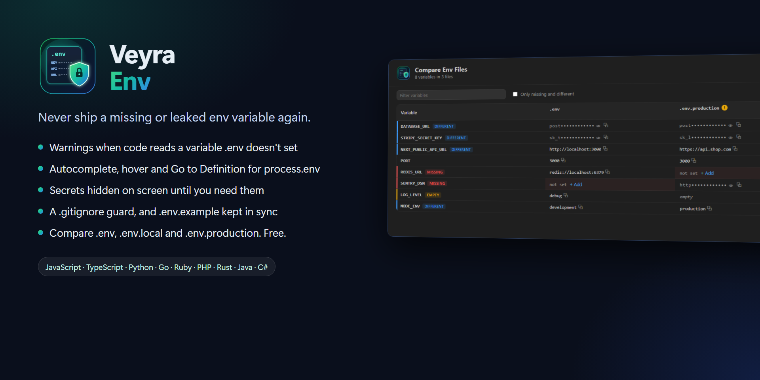Copy the PORT value in .env.production column
The width and height of the screenshot is (760, 380).
point(693,160)
